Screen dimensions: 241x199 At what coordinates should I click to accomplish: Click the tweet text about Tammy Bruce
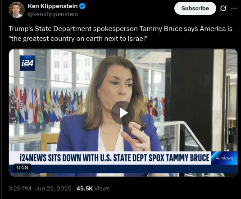[120, 34]
